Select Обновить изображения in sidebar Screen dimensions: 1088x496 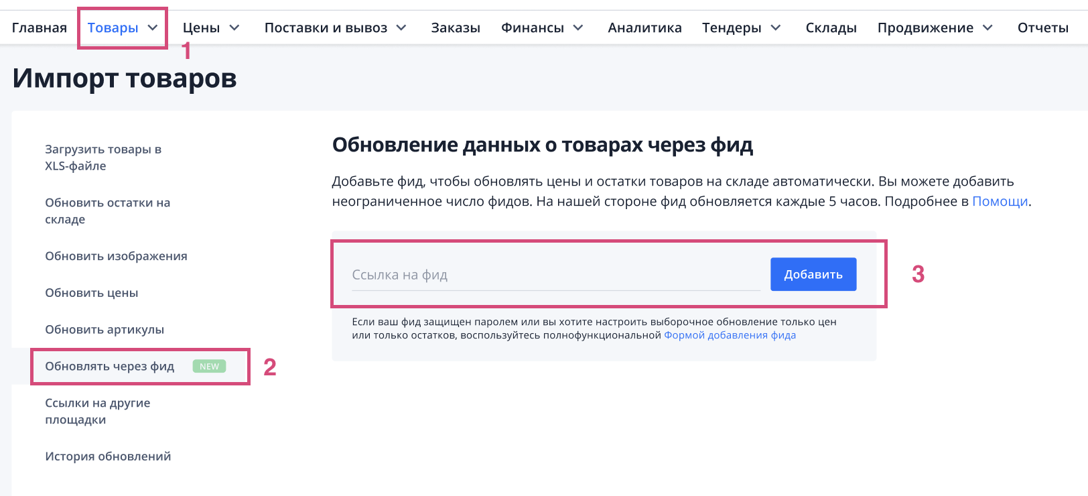point(117,255)
